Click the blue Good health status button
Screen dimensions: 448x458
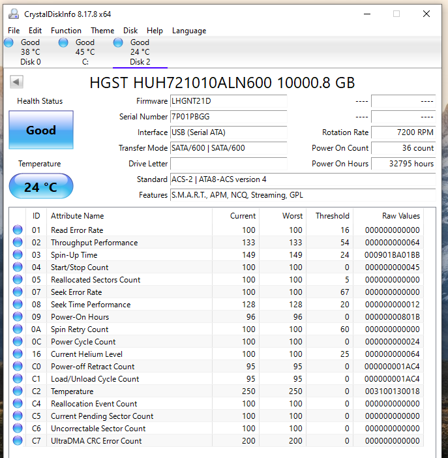(41, 130)
